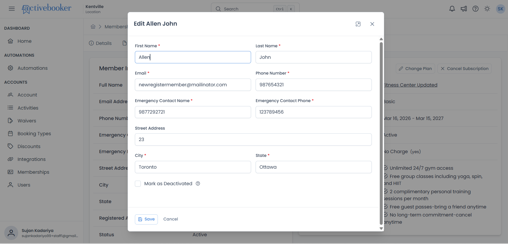The image size is (508, 244).
Task: Click dialog scrollbar up arrow
Action: click(x=381, y=39)
